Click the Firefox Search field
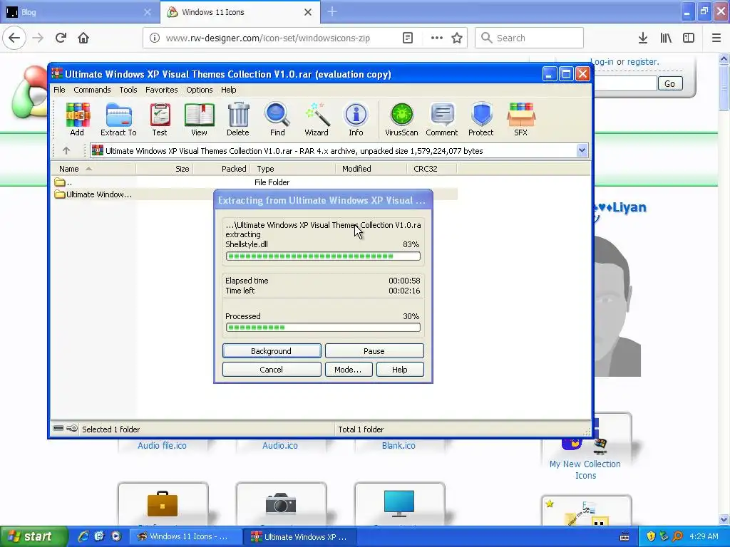This screenshot has height=547, width=730. (x=530, y=38)
